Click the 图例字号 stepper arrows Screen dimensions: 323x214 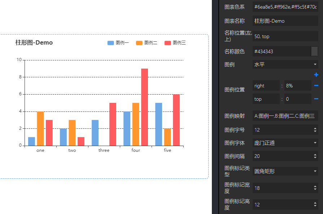315,130
